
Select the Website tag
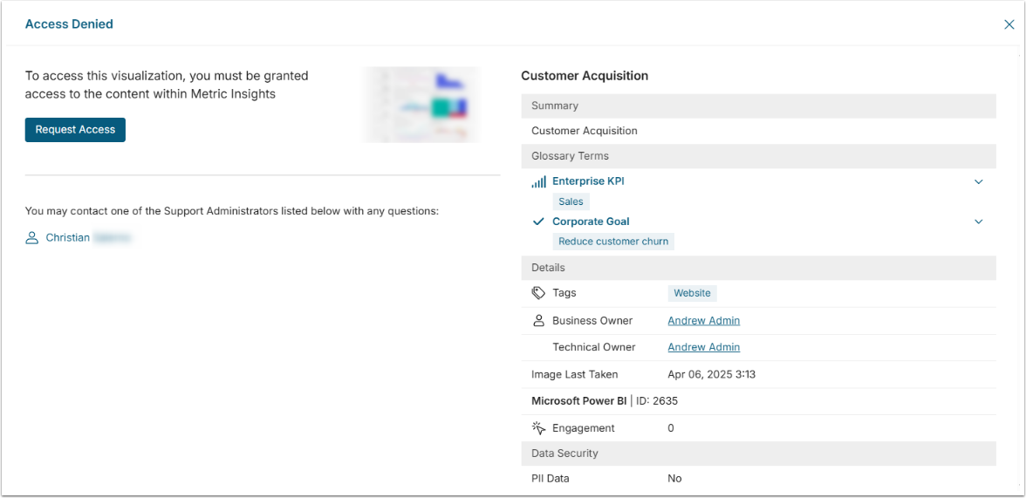point(693,293)
